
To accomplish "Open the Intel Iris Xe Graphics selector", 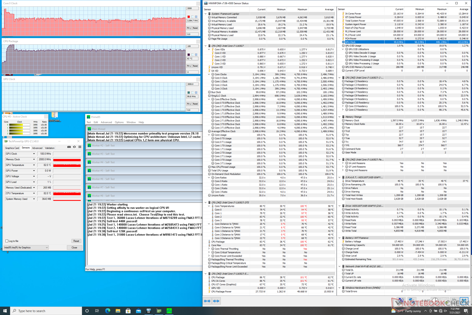I will pyautogui.click(x=26, y=248).
